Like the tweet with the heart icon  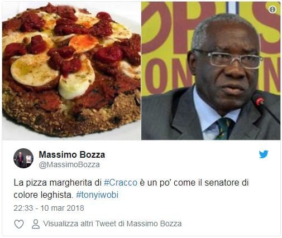(x=19, y=224)
